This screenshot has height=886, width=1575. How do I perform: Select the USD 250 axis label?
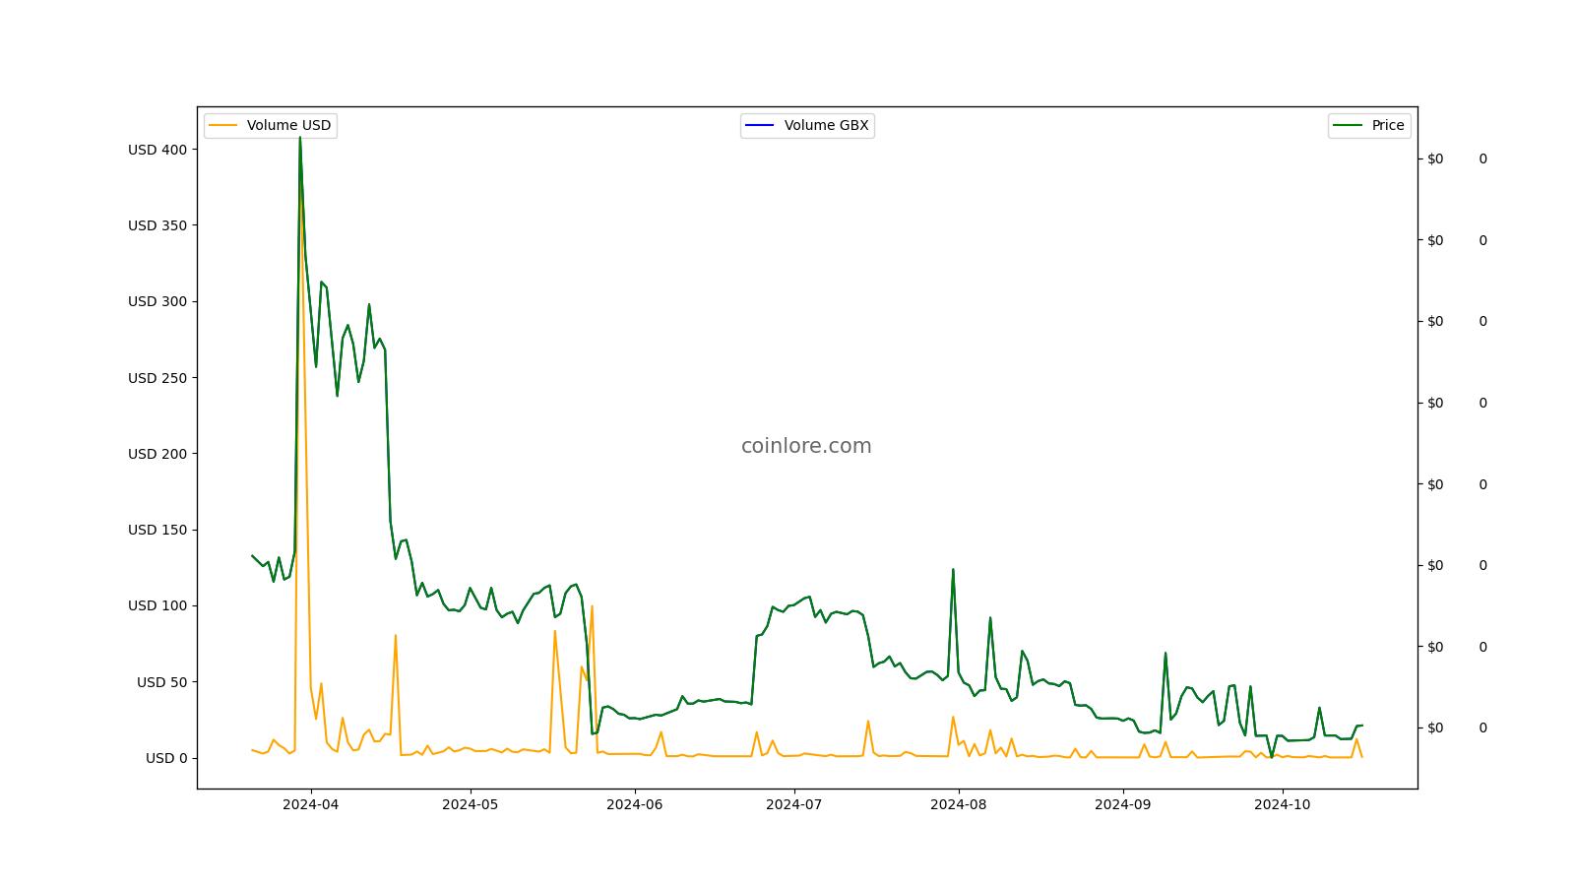click(157, 378)
